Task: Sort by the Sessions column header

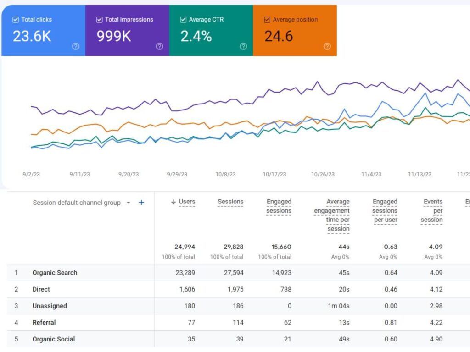Action: [230, 202]
